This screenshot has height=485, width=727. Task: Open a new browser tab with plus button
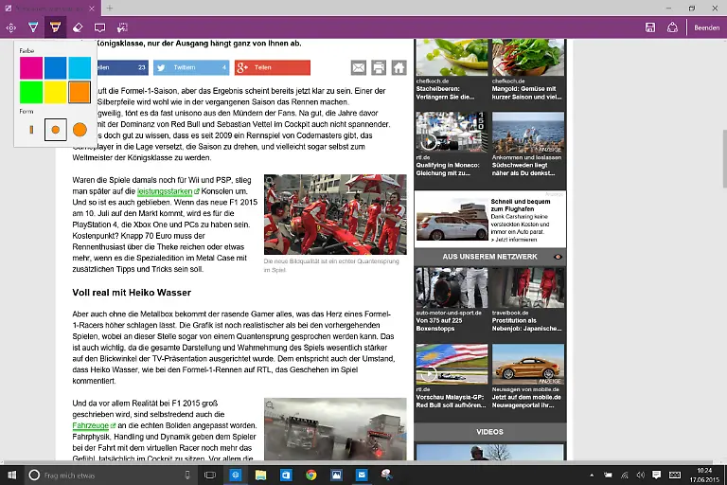pos(110,8)
